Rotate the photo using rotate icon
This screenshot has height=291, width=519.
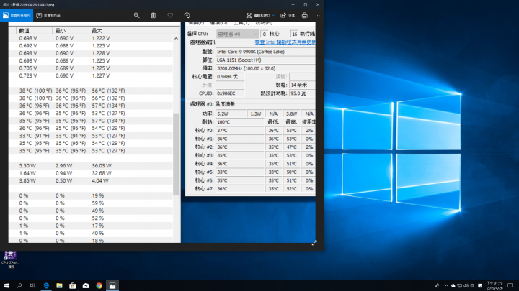[187, 15]
